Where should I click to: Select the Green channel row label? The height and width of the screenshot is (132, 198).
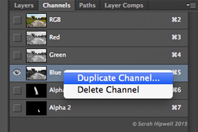(57, 55)
